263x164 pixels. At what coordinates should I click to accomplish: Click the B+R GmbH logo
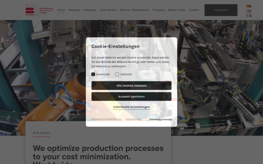point(39,10)
